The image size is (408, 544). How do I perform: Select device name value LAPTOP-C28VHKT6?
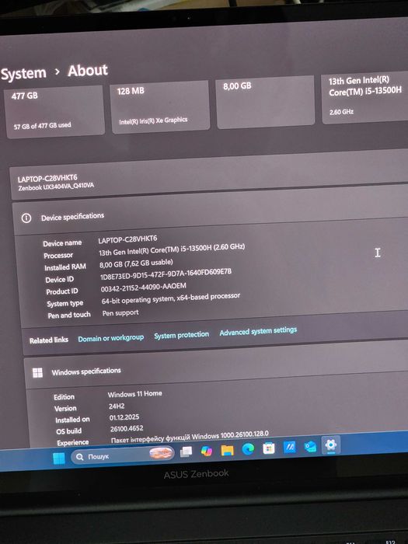(127, 239)
